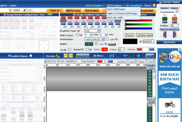This screenshot has height=122, width=182.
Task: Click Canvas OFF icon
Action: tap(139, 49)
